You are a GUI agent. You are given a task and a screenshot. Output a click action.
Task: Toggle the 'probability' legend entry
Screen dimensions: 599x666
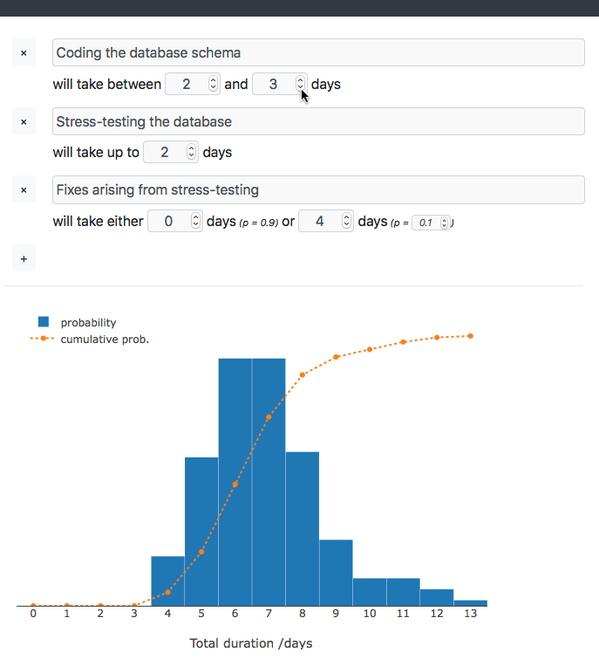coord(78,322)
